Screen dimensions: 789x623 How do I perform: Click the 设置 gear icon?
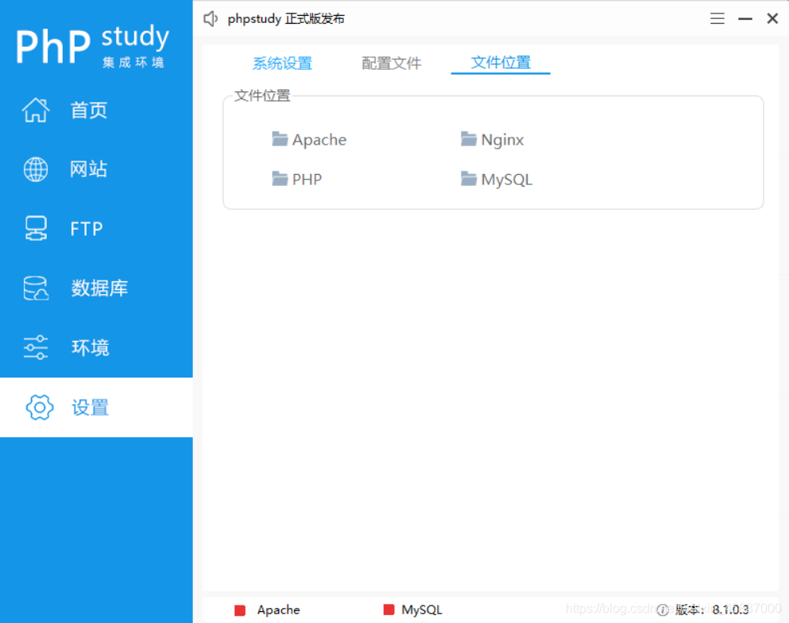38,407
